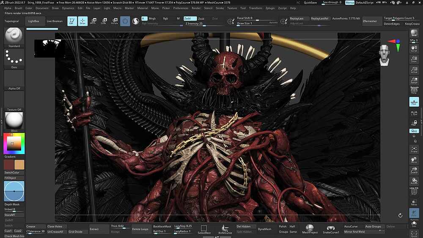Select the dark red secondary color swatch
This screenshot has width=423, height=238.
pos(8,164)
